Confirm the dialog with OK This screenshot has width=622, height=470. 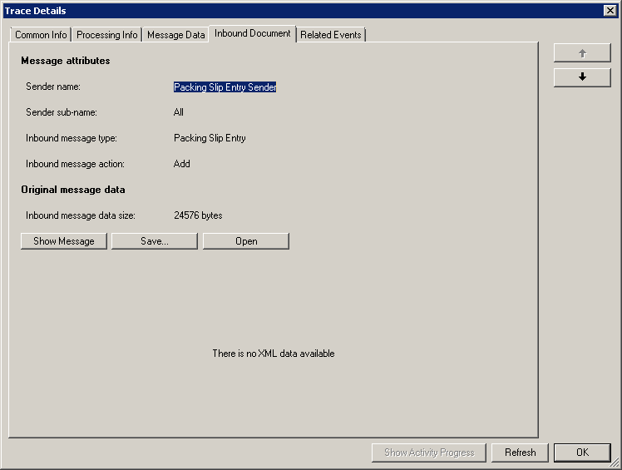pyautogui.click(x=582, y=453)
